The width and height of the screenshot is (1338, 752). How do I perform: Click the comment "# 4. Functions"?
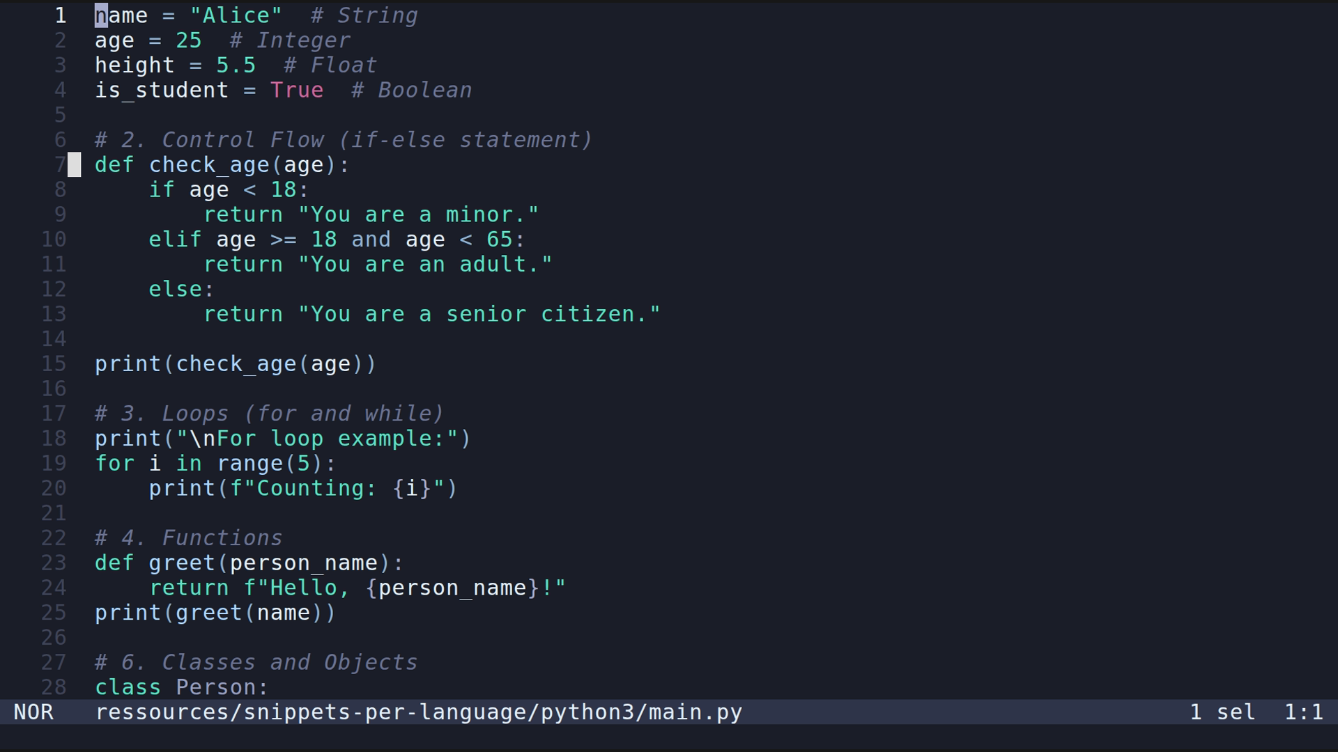188,538
